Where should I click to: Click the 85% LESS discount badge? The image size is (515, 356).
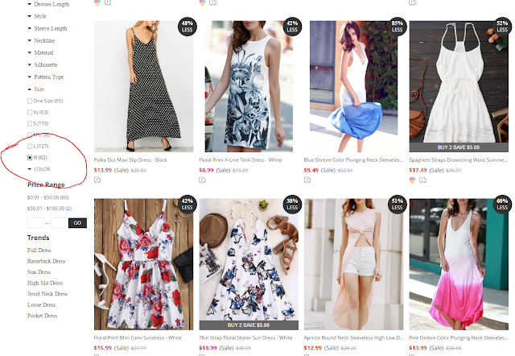[x=397, y=27]
